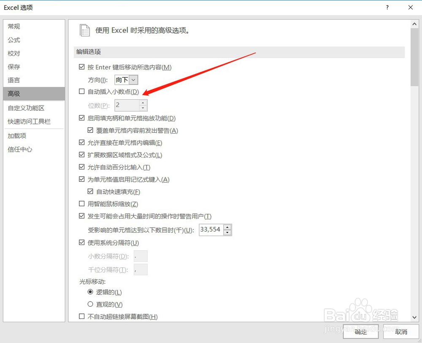Image resolution: width=422 pixels, height=343 pixels.
Task: Toggle 启用填充柄和单元格拖放功能 checkbox
Action: pos(82,118)
